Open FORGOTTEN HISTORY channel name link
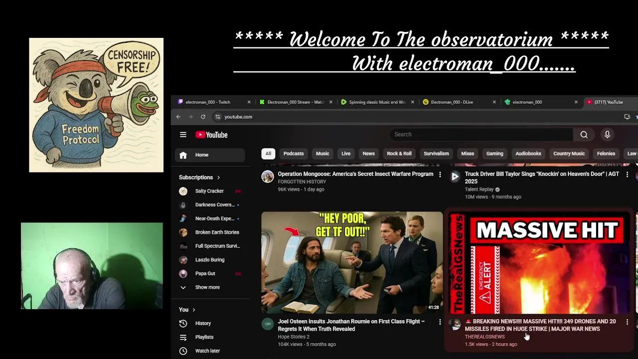This screenshot has height=359, width=638. click(x=302, y=182)
